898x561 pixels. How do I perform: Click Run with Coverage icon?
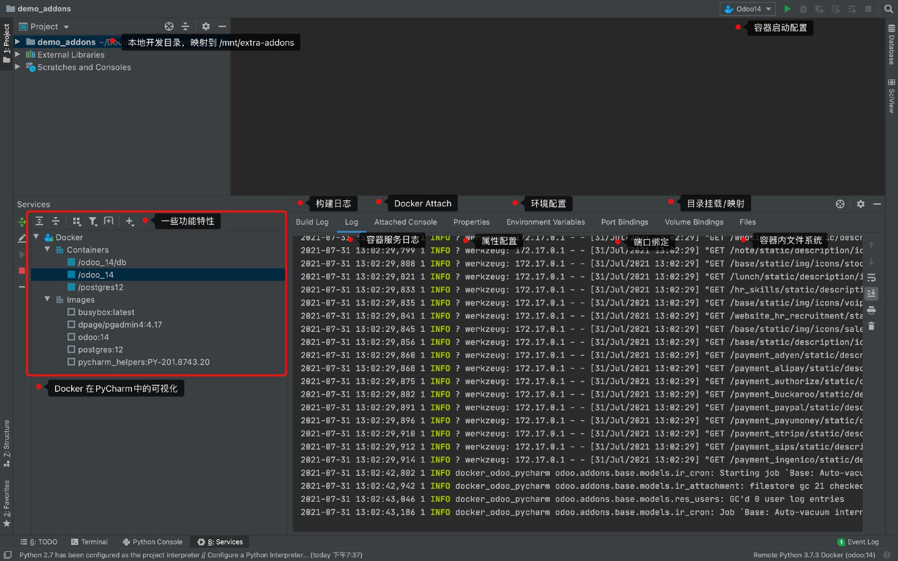820,9
